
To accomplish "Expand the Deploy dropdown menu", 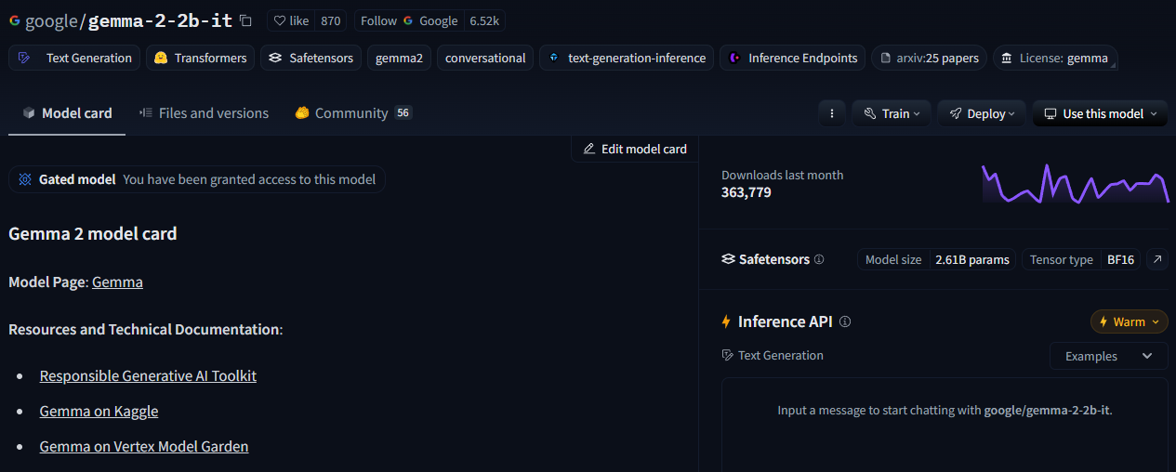I will click(981, 113).
